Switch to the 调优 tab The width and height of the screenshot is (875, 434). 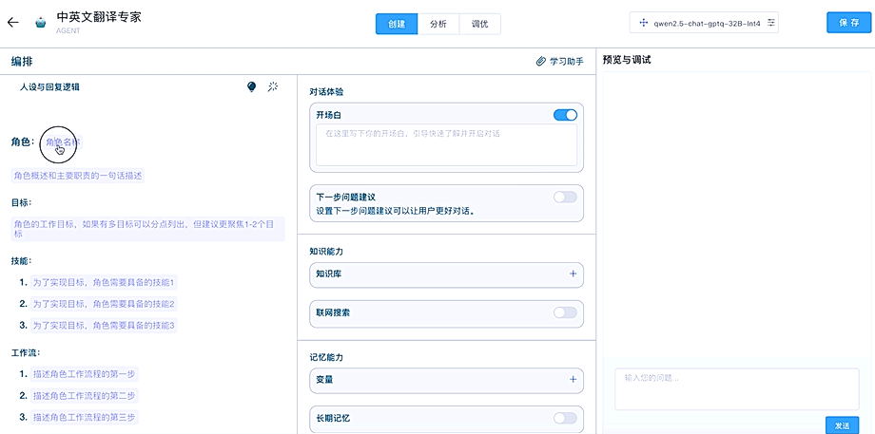point(480,24)
